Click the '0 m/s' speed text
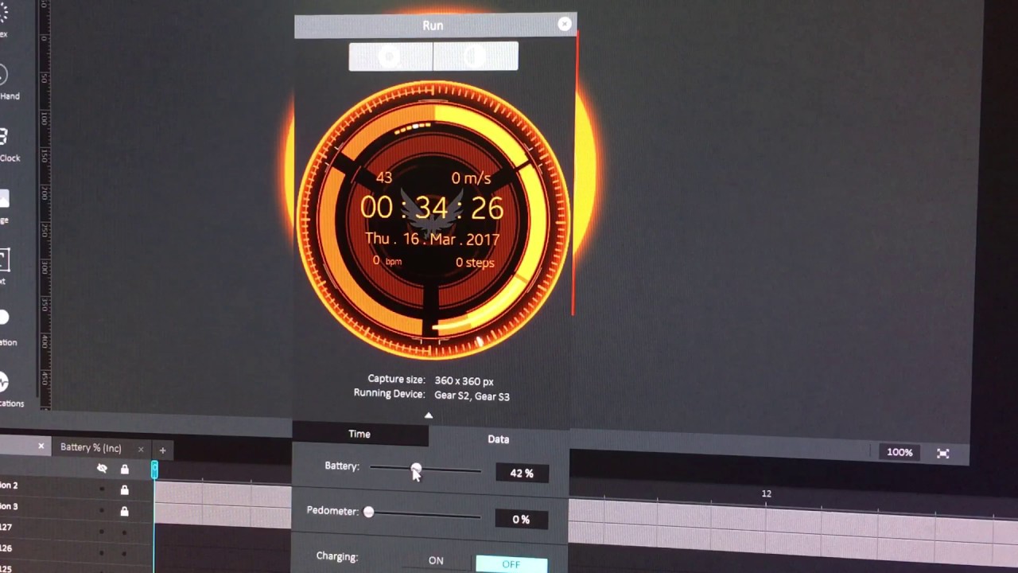This screenshot has width=1018, height=573. (x=471, y=178)
